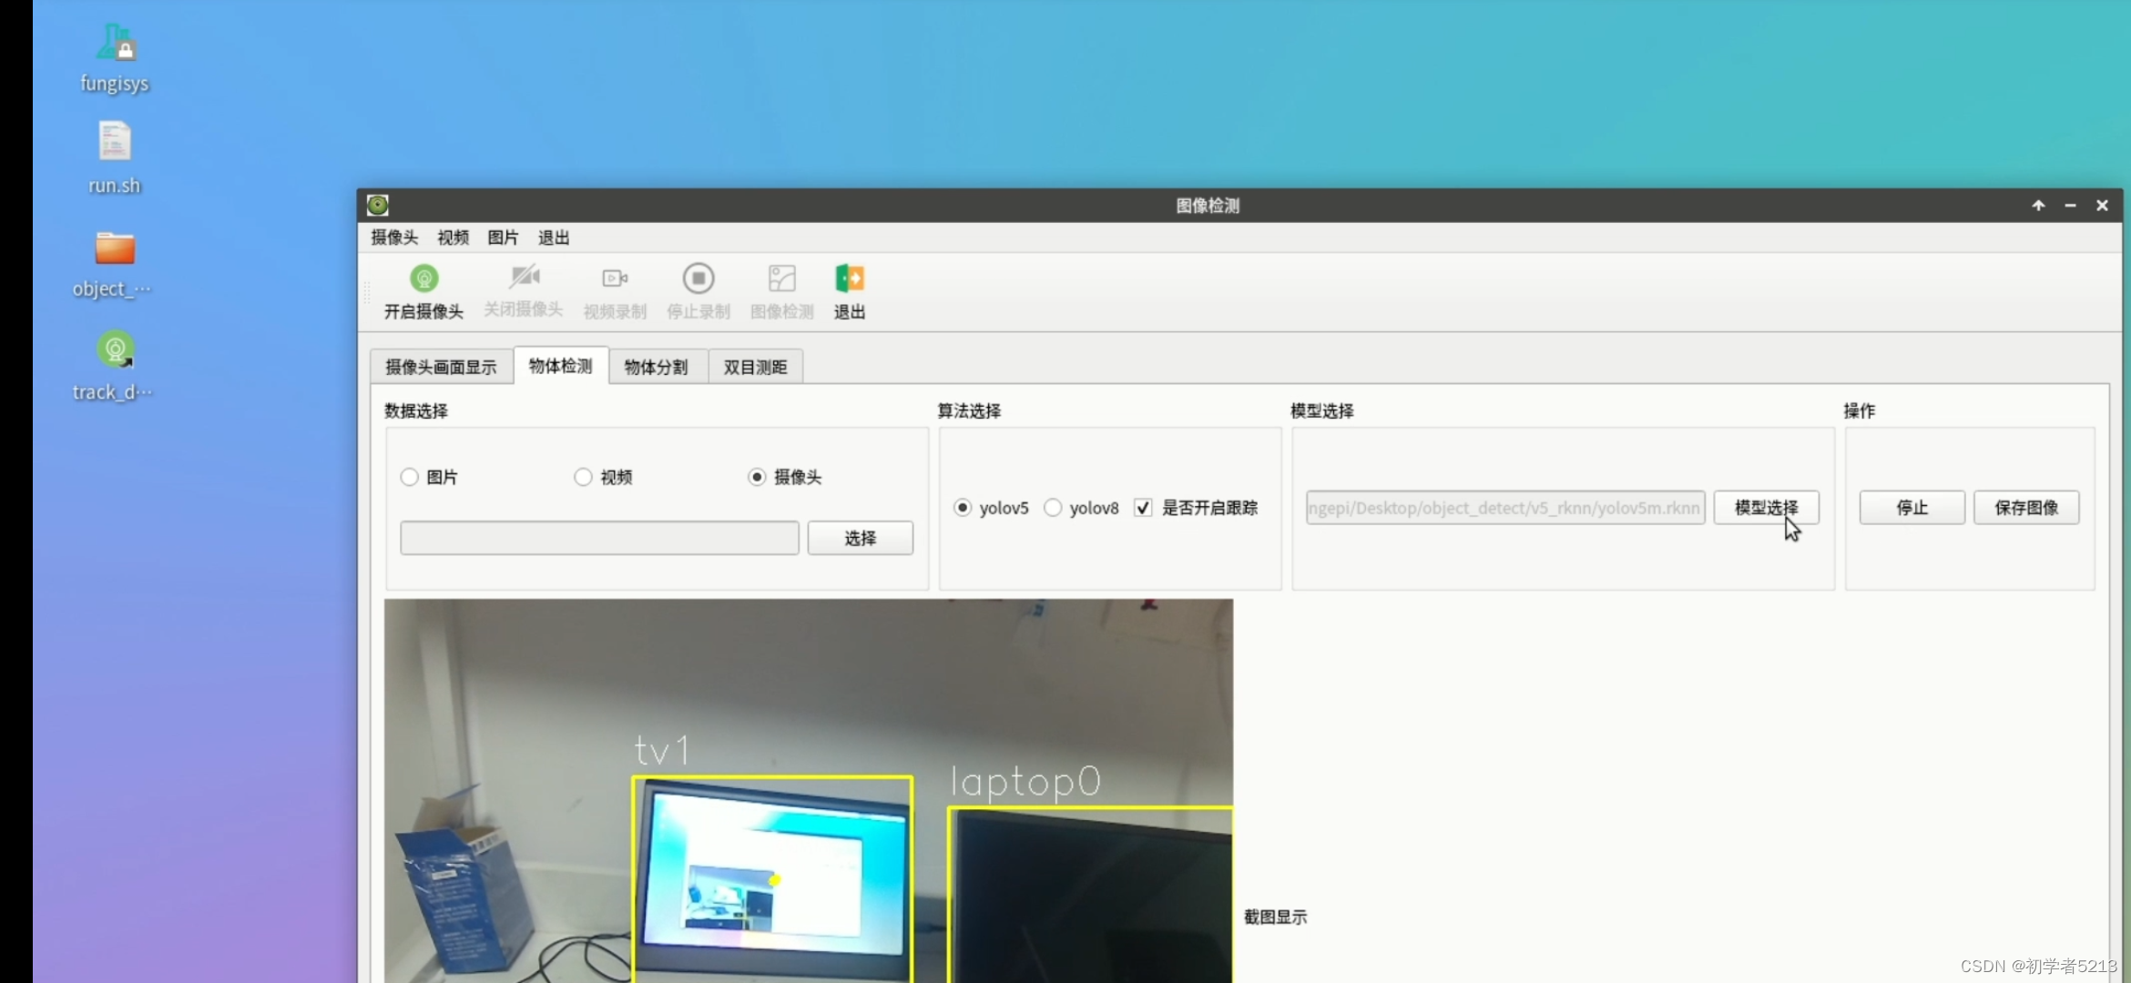
Task: Click the empty data path input field
Action: [599, 538]
